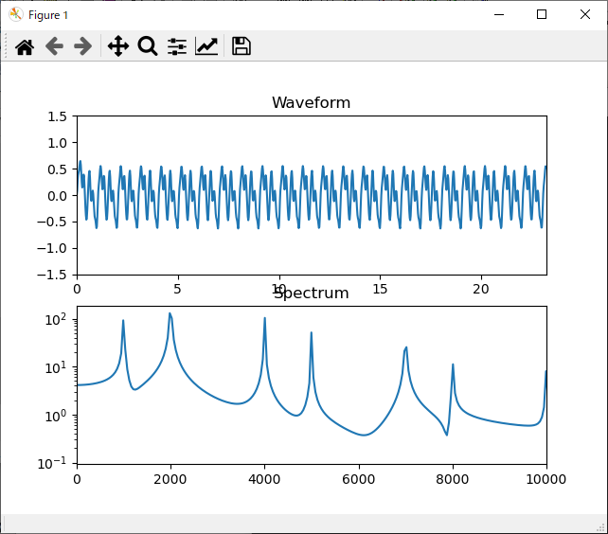Viewport: 608px width, 534px height.
Task: Go forward to the next view
Action: coord(83,46)
